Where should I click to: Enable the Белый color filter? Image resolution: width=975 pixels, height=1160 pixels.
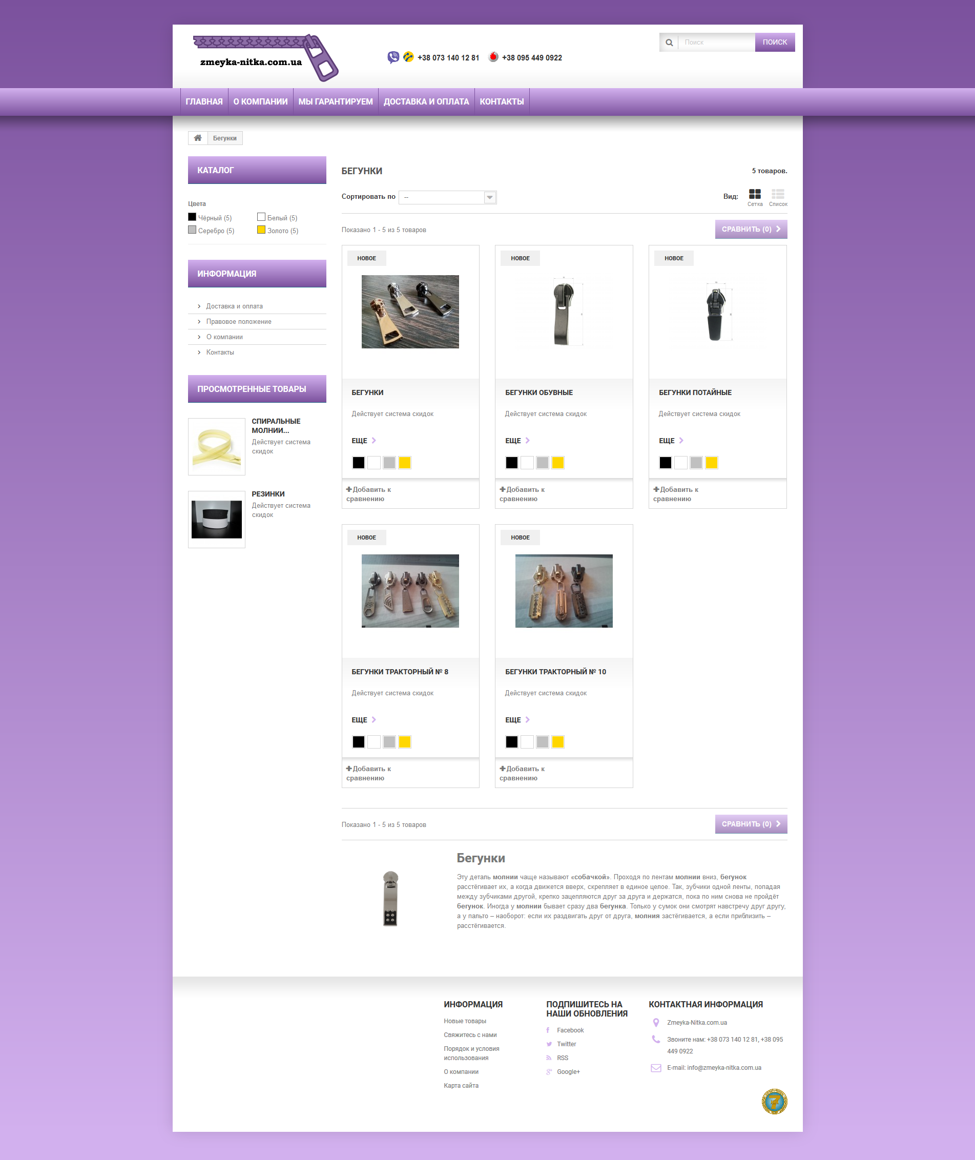[261, 217]
